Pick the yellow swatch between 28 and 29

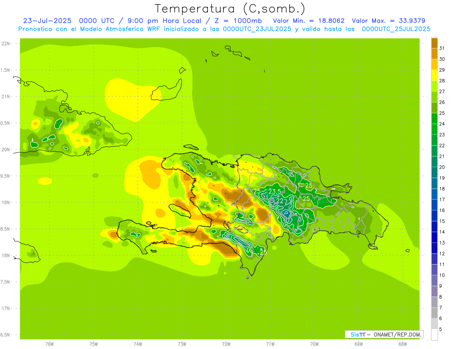pyautogui.click(x=434, y=75)
